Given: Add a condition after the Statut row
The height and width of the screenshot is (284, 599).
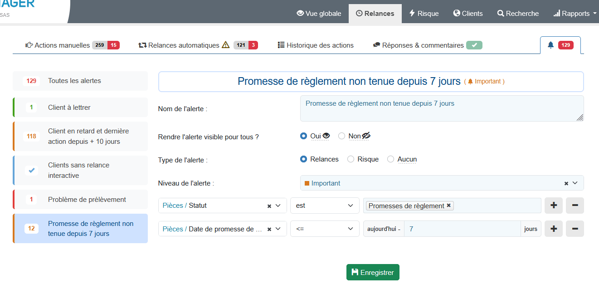Looking at the screenshot, I should pyautogui.click(x=553, y=206).
